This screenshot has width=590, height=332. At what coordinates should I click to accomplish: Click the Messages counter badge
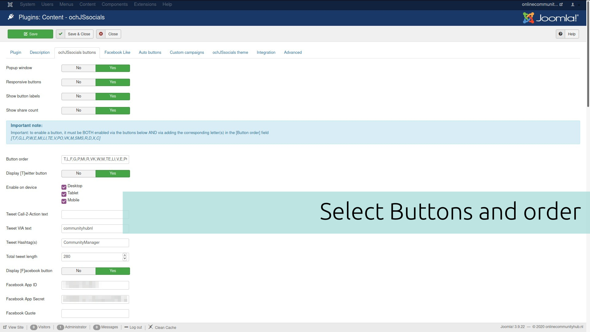pyautogui.click(x=97, y=327)
